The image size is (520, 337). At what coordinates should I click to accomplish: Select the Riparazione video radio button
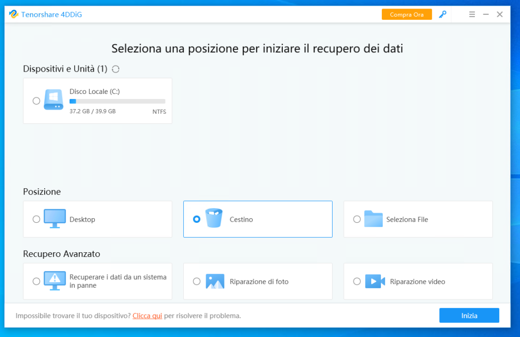coord(357,281)
